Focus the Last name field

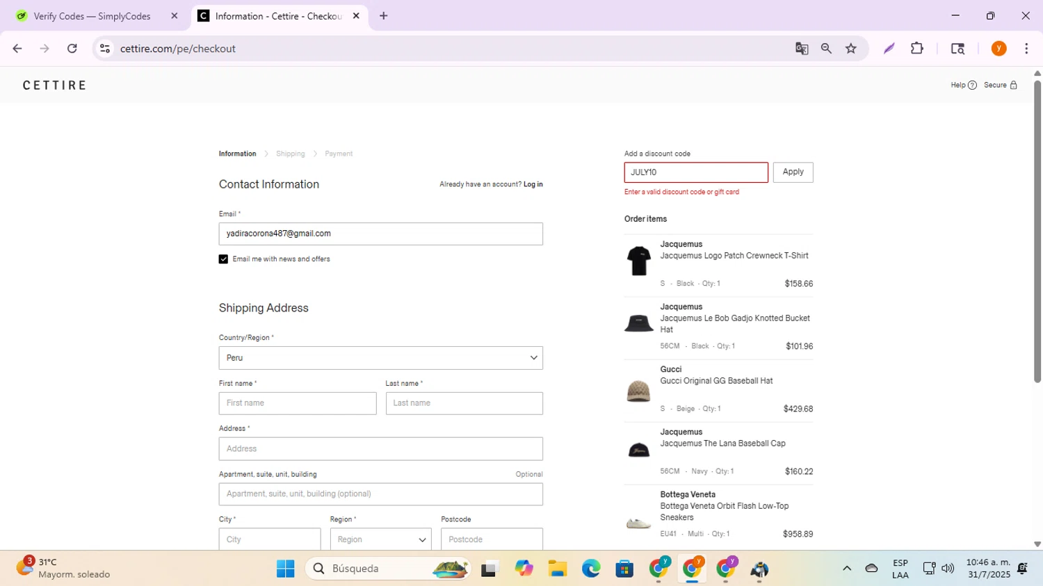click(464, 403)
